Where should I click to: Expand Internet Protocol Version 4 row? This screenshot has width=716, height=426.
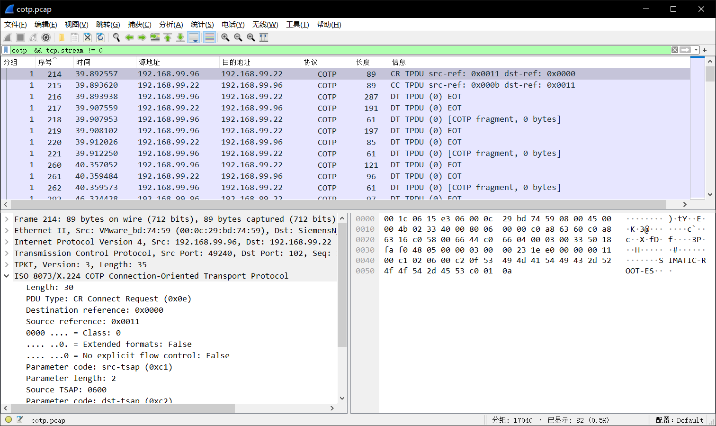tap(7, 242)
